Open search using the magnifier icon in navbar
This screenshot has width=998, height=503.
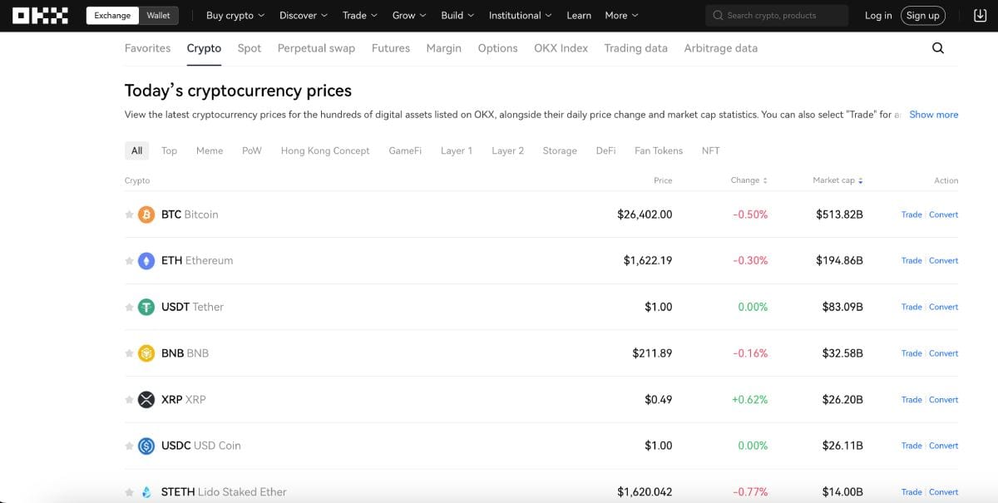click(x=938, y=48)
